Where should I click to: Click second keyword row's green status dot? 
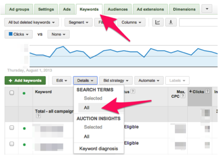(24, 145)
